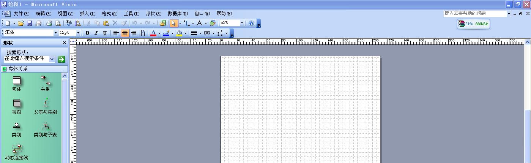This screenshot has height=163, width=531.
Task: Open a file with the folder icon
Action: pyautogui.click(x=21, y=23)
